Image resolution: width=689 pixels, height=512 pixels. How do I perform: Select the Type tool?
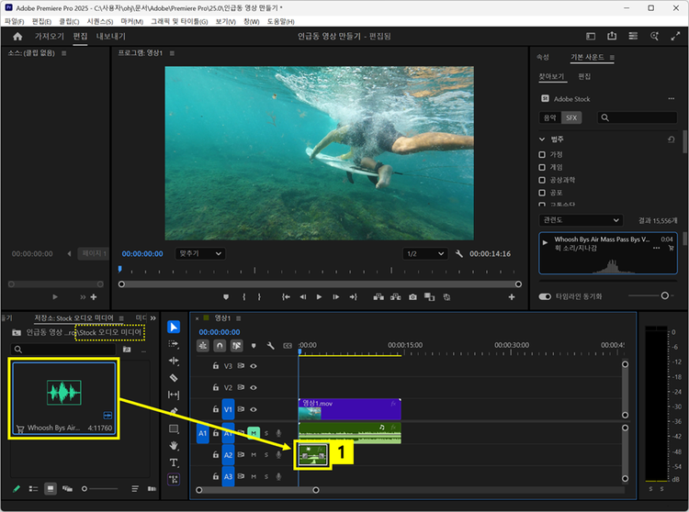tap(174, 462)
